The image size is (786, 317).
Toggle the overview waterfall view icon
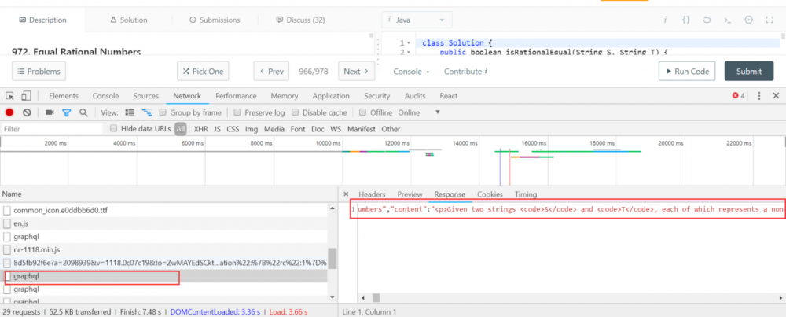tap(147, 112)
